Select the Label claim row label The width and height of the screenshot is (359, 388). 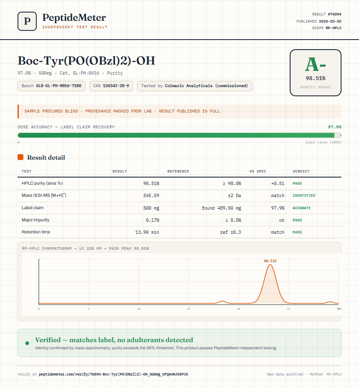click(x=33, y=208)
